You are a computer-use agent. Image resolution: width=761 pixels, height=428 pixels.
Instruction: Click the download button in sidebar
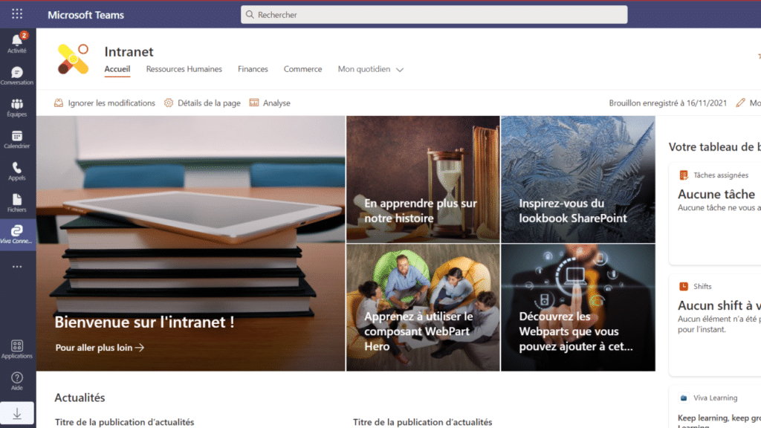pyautogui.click(x=17, y=413)
